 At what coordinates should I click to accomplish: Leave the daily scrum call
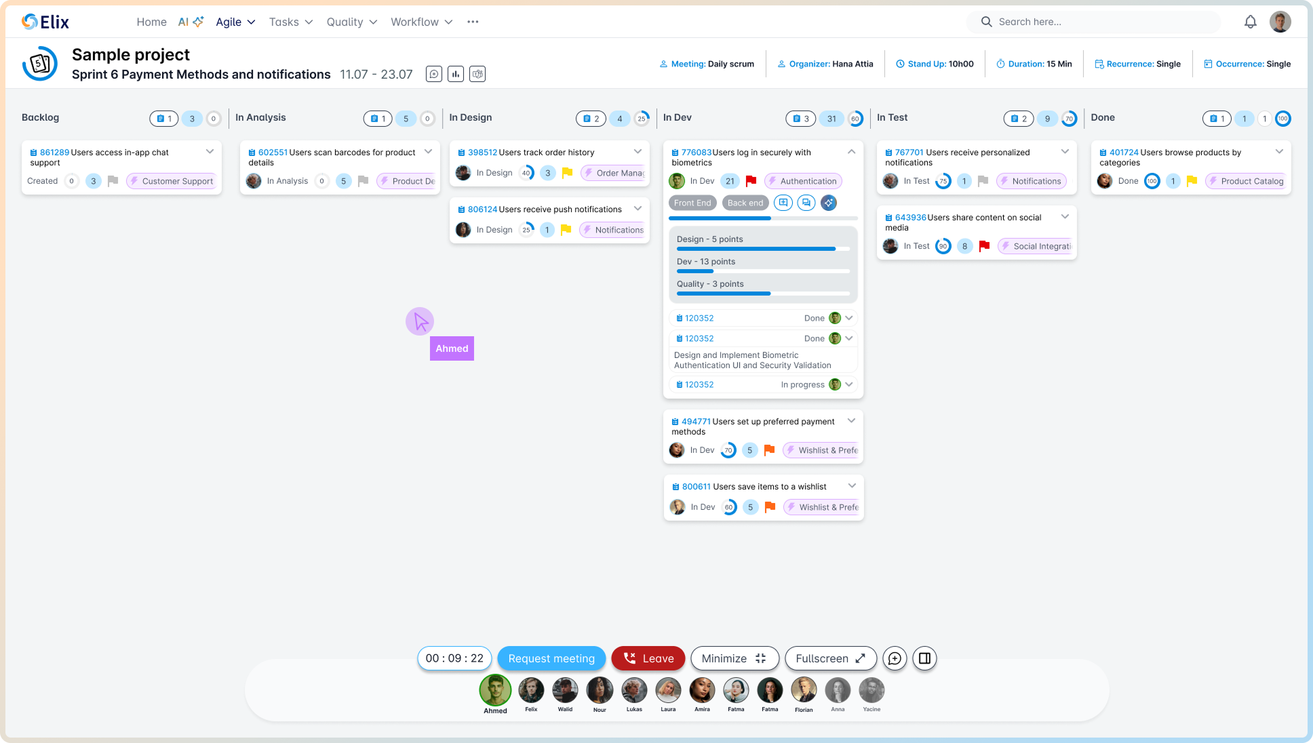click(x=648, y=658)
